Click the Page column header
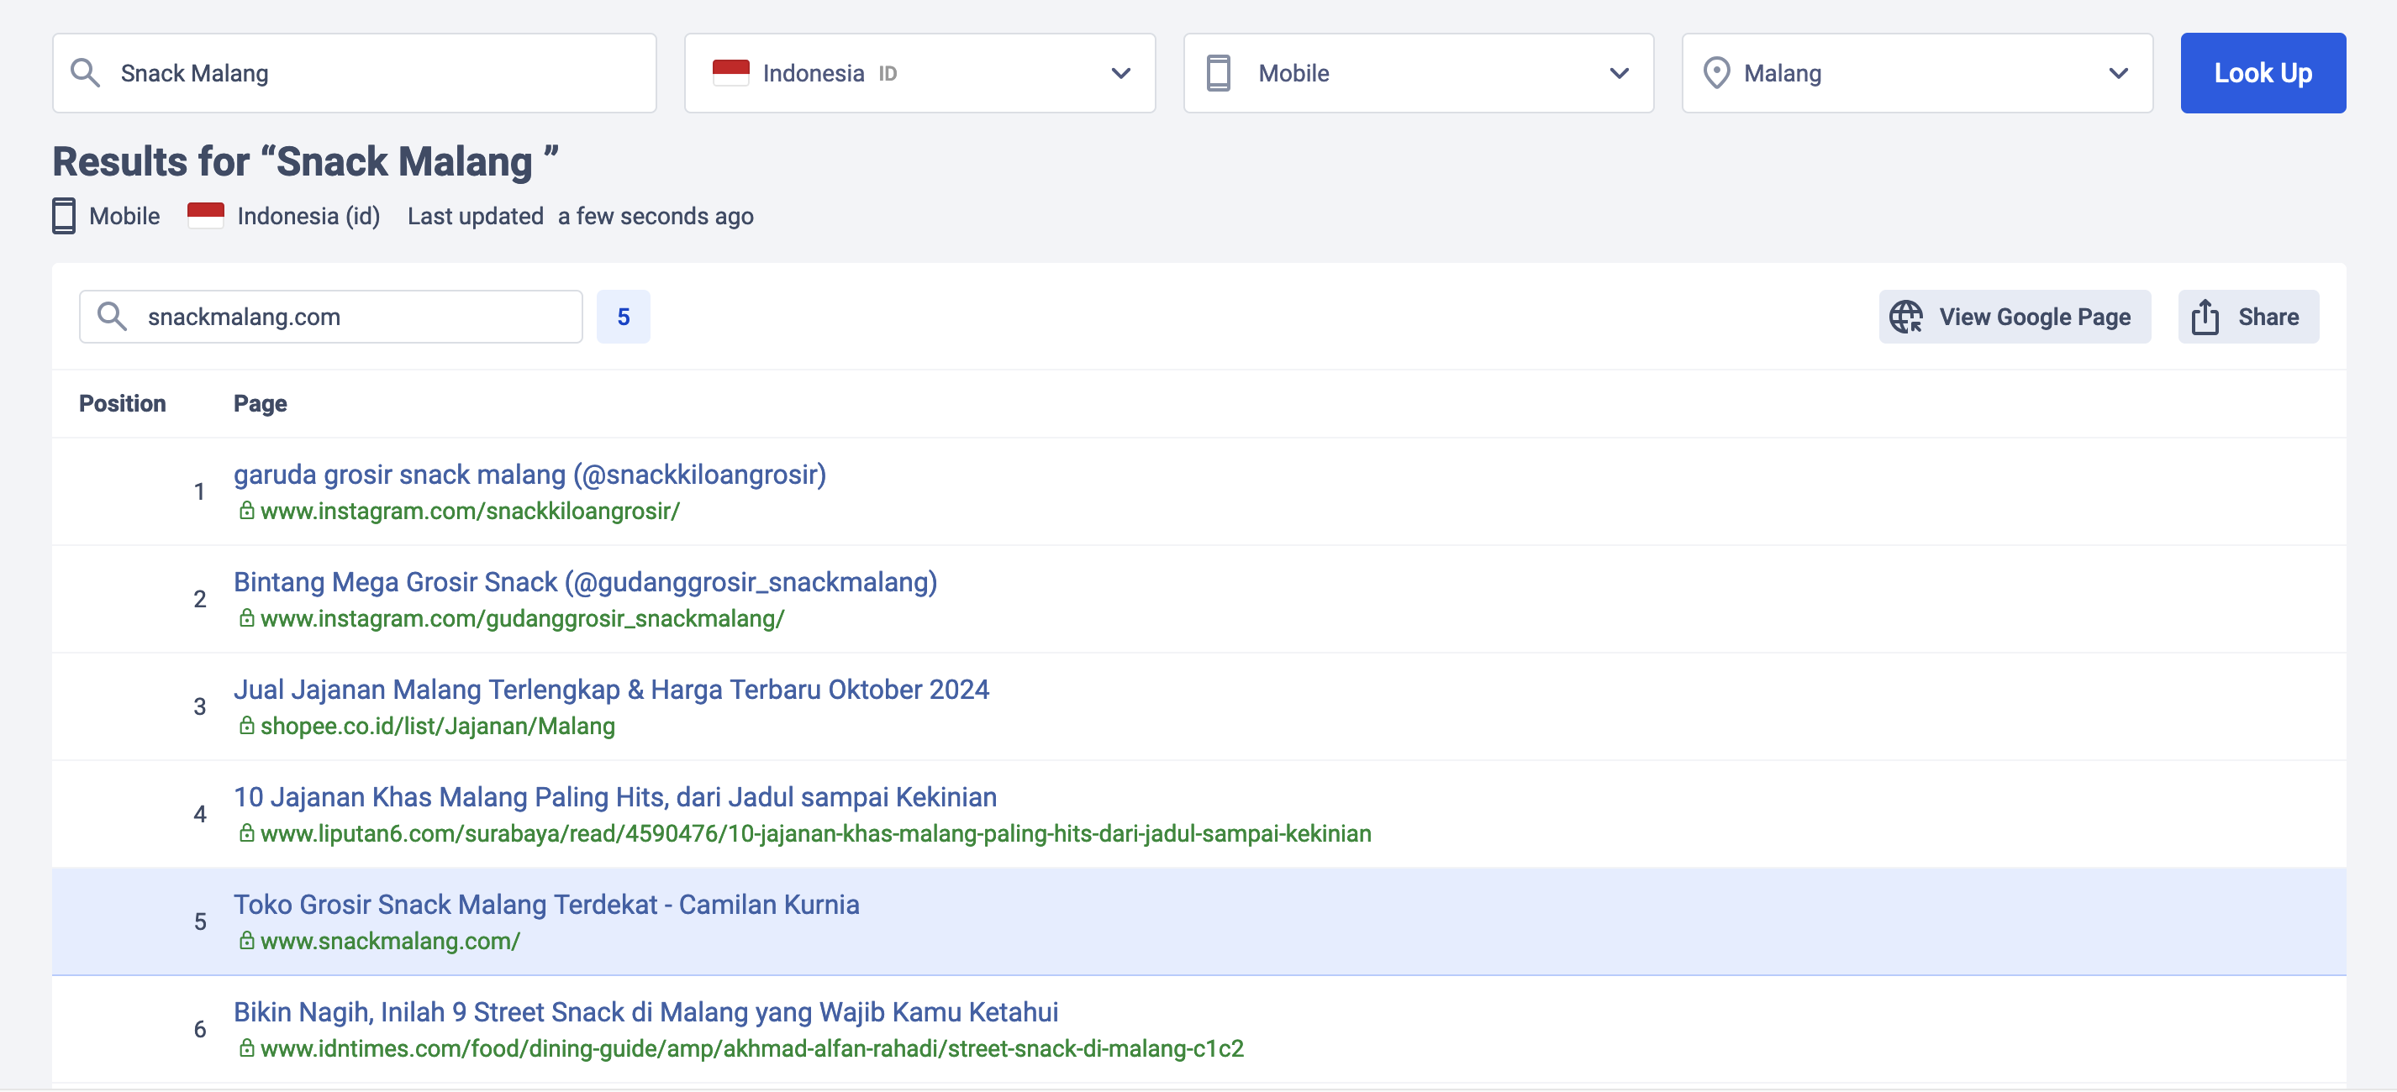The image size is (2397, 1092). pos(260,404)
